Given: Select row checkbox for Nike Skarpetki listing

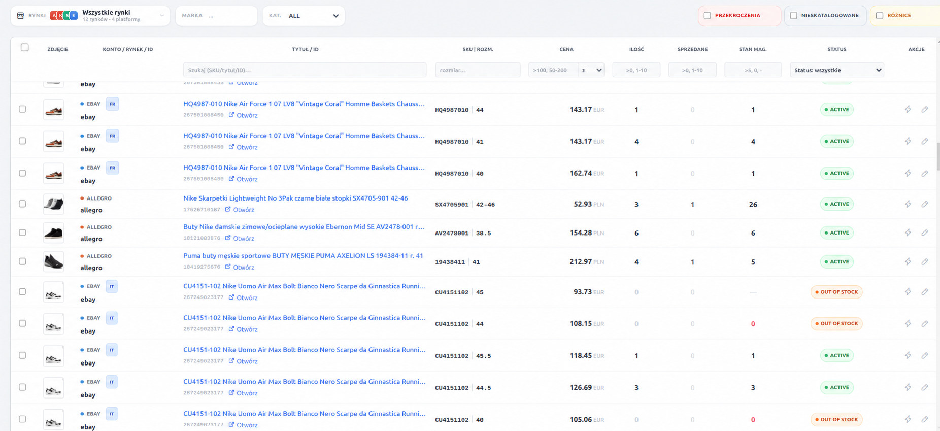Looking at the screenshot, I should tap(22, 204).
